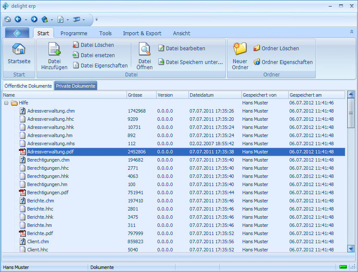This screenshot has width=358, height=272.
Task: Collapse the Hilfe folder tree node
Action: coord(6,103)
